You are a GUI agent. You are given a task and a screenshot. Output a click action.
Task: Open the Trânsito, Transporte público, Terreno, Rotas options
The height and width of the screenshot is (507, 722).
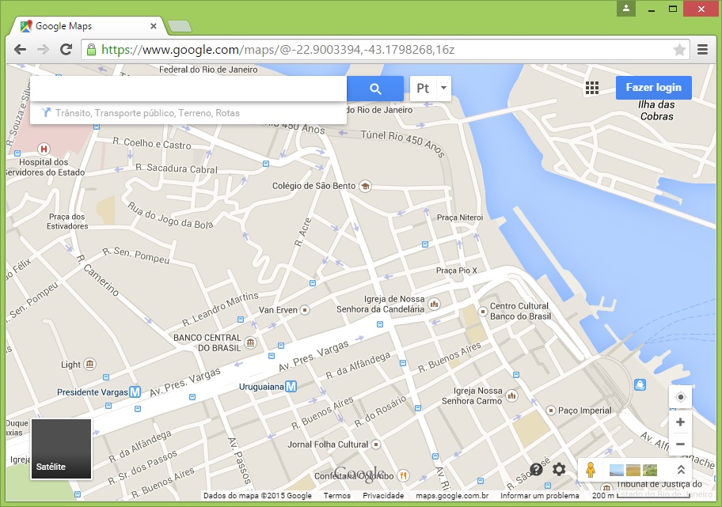pyautogui.click(x=147, y=113)
